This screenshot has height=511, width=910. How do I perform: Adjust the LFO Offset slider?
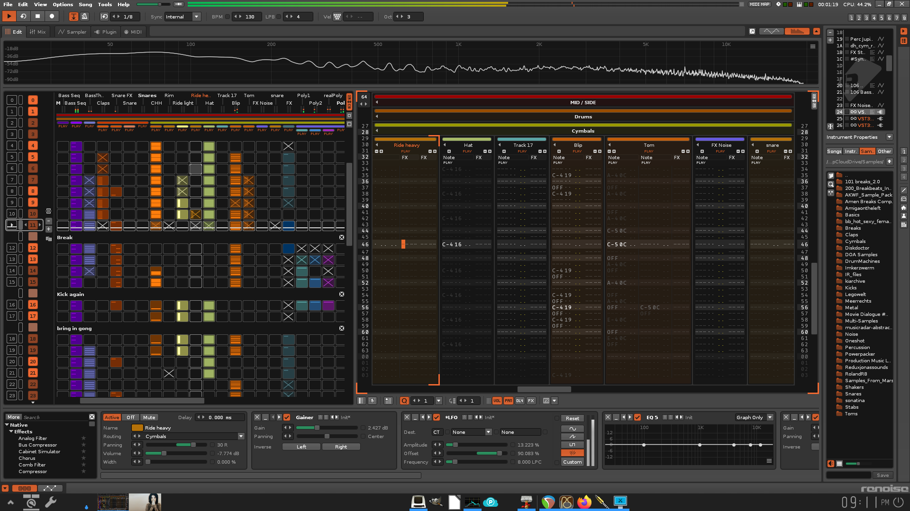click(476, 453)
